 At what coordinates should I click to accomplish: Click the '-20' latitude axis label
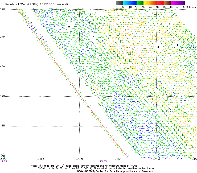[x=2, y=9]
